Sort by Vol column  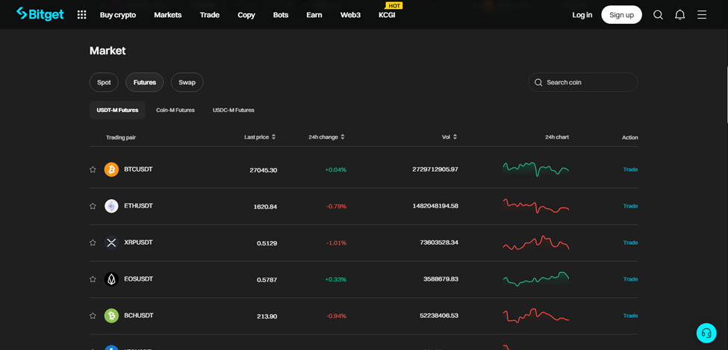(x=449, y=137)
